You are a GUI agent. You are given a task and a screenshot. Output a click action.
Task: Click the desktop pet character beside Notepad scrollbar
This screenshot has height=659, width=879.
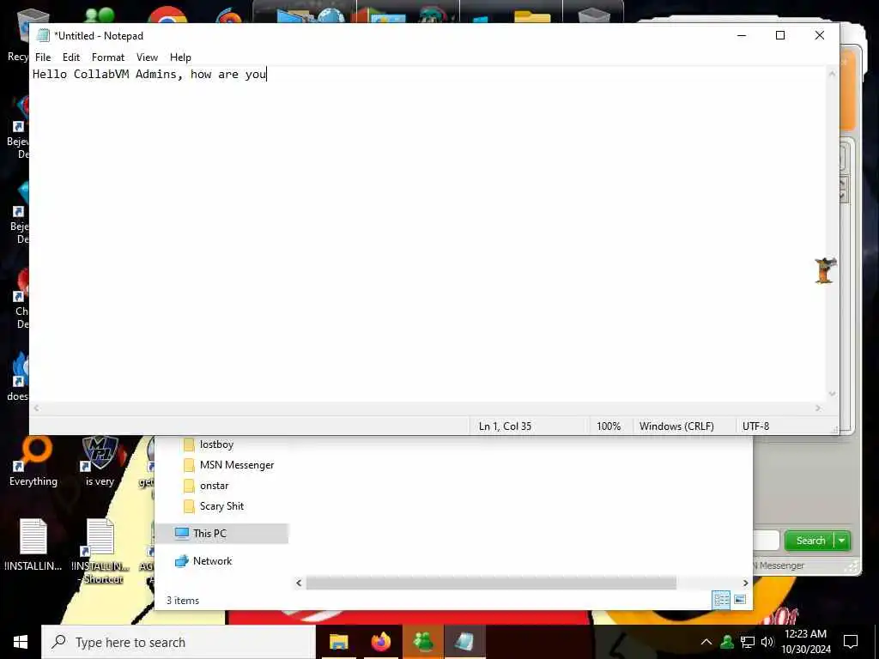point(825,270)
